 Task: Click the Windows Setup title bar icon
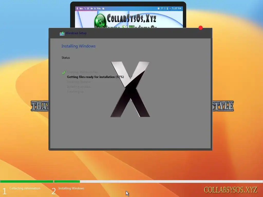click(x=62, y=33)
